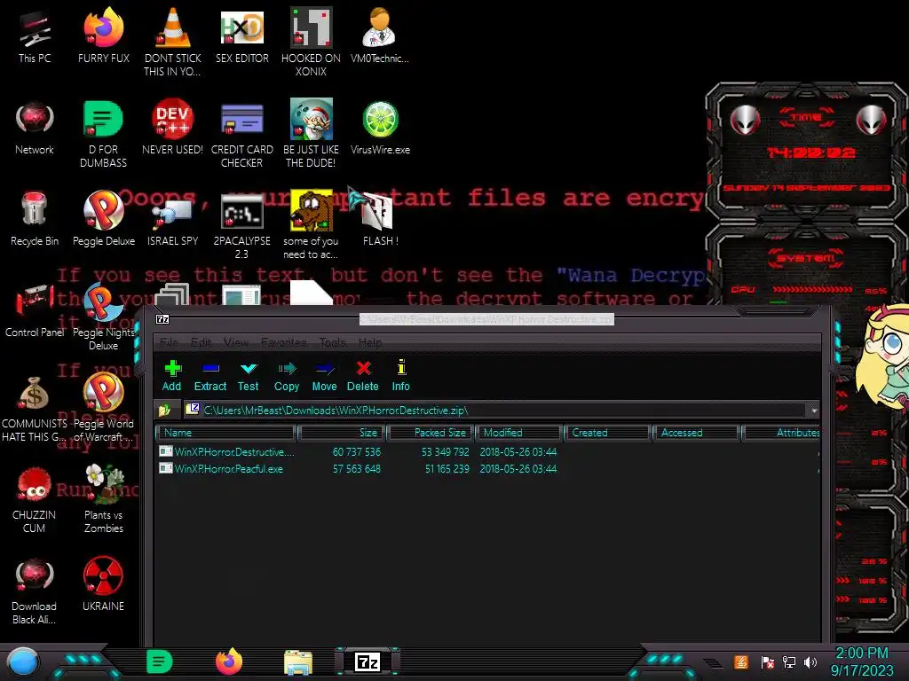909x681 pixels.
Task: Select the Network desktop icon
Action: pos(35,128)
